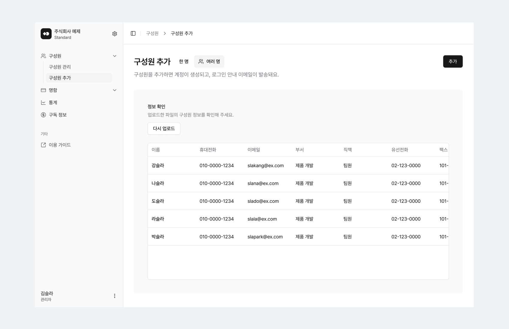The height and width of the screenshot is (329, 509).
Task: Click 박슬라's landline 02-123-0000
Action: click(x=406, y=237)
